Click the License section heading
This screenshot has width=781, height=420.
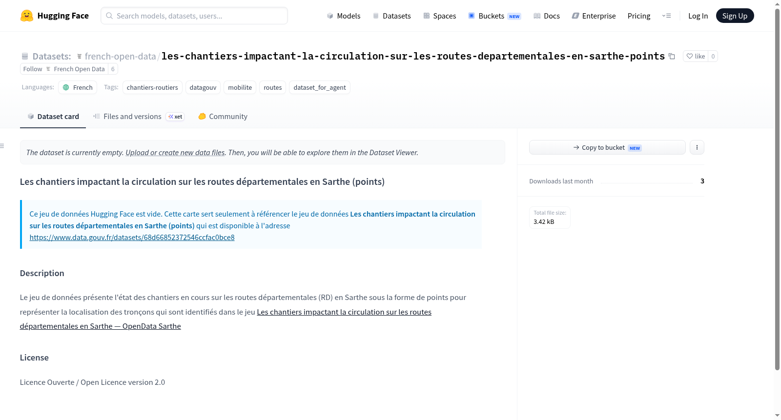click(x=34, y=358)
